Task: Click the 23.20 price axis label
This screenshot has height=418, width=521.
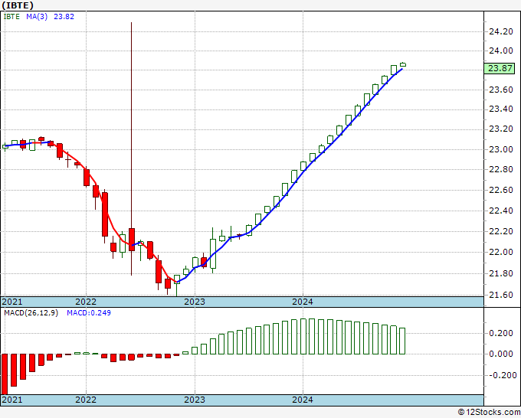Action: [x=501, y=129]
